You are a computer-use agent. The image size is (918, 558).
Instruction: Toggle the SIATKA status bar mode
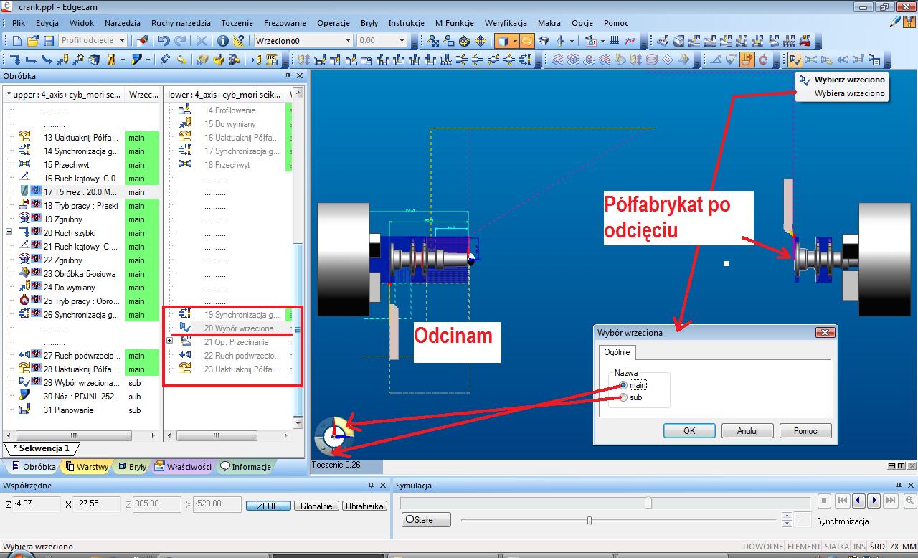(836, 547)
